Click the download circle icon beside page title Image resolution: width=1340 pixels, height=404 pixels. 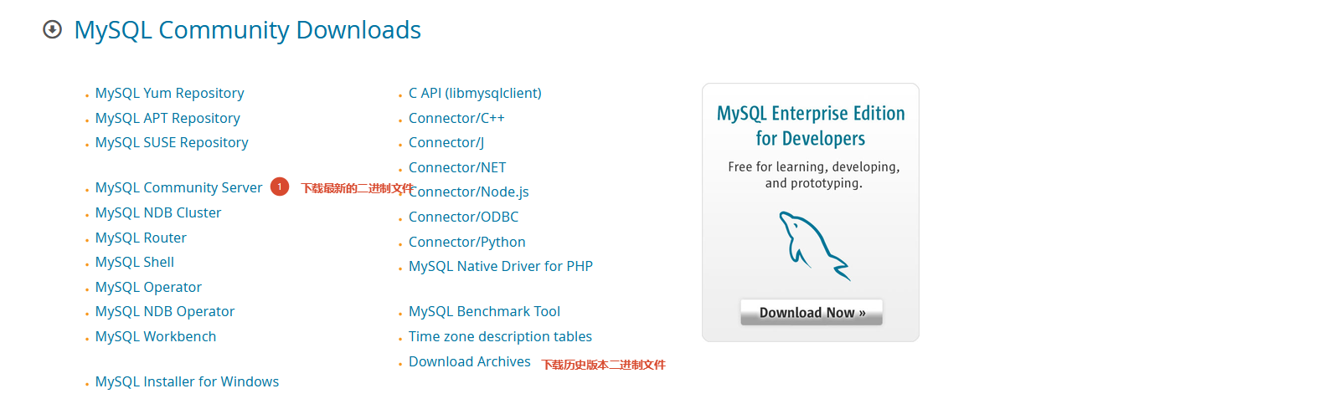52,30
